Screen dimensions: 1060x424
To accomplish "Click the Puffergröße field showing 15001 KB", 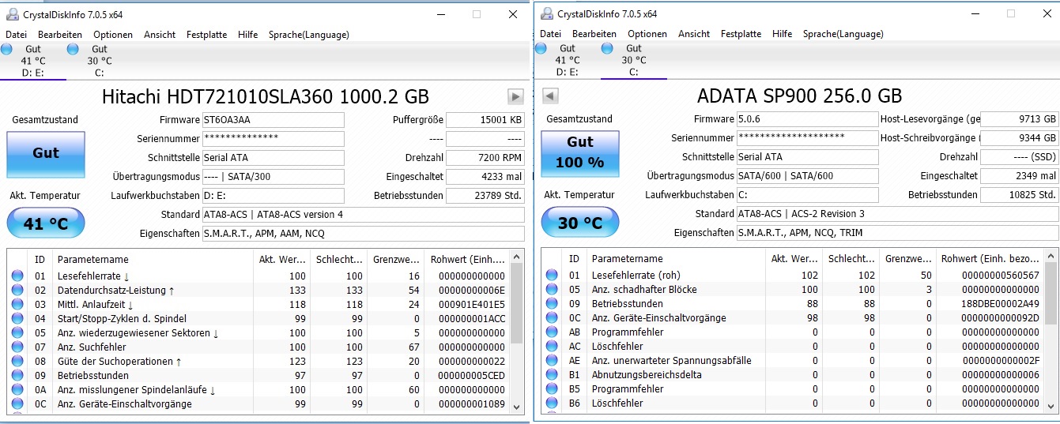I will click(x=485, y=120).
